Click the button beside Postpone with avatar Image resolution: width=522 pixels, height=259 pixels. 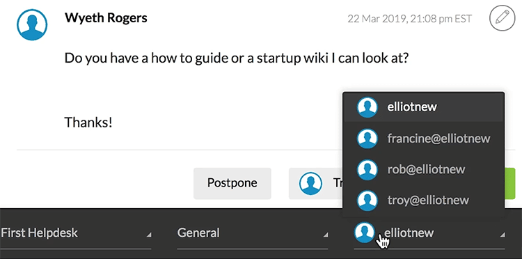(315, 183)
